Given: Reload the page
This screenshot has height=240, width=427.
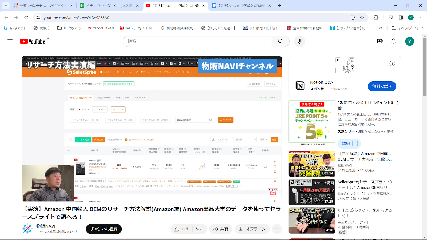Looking at the screenshot, I should 26,18.
